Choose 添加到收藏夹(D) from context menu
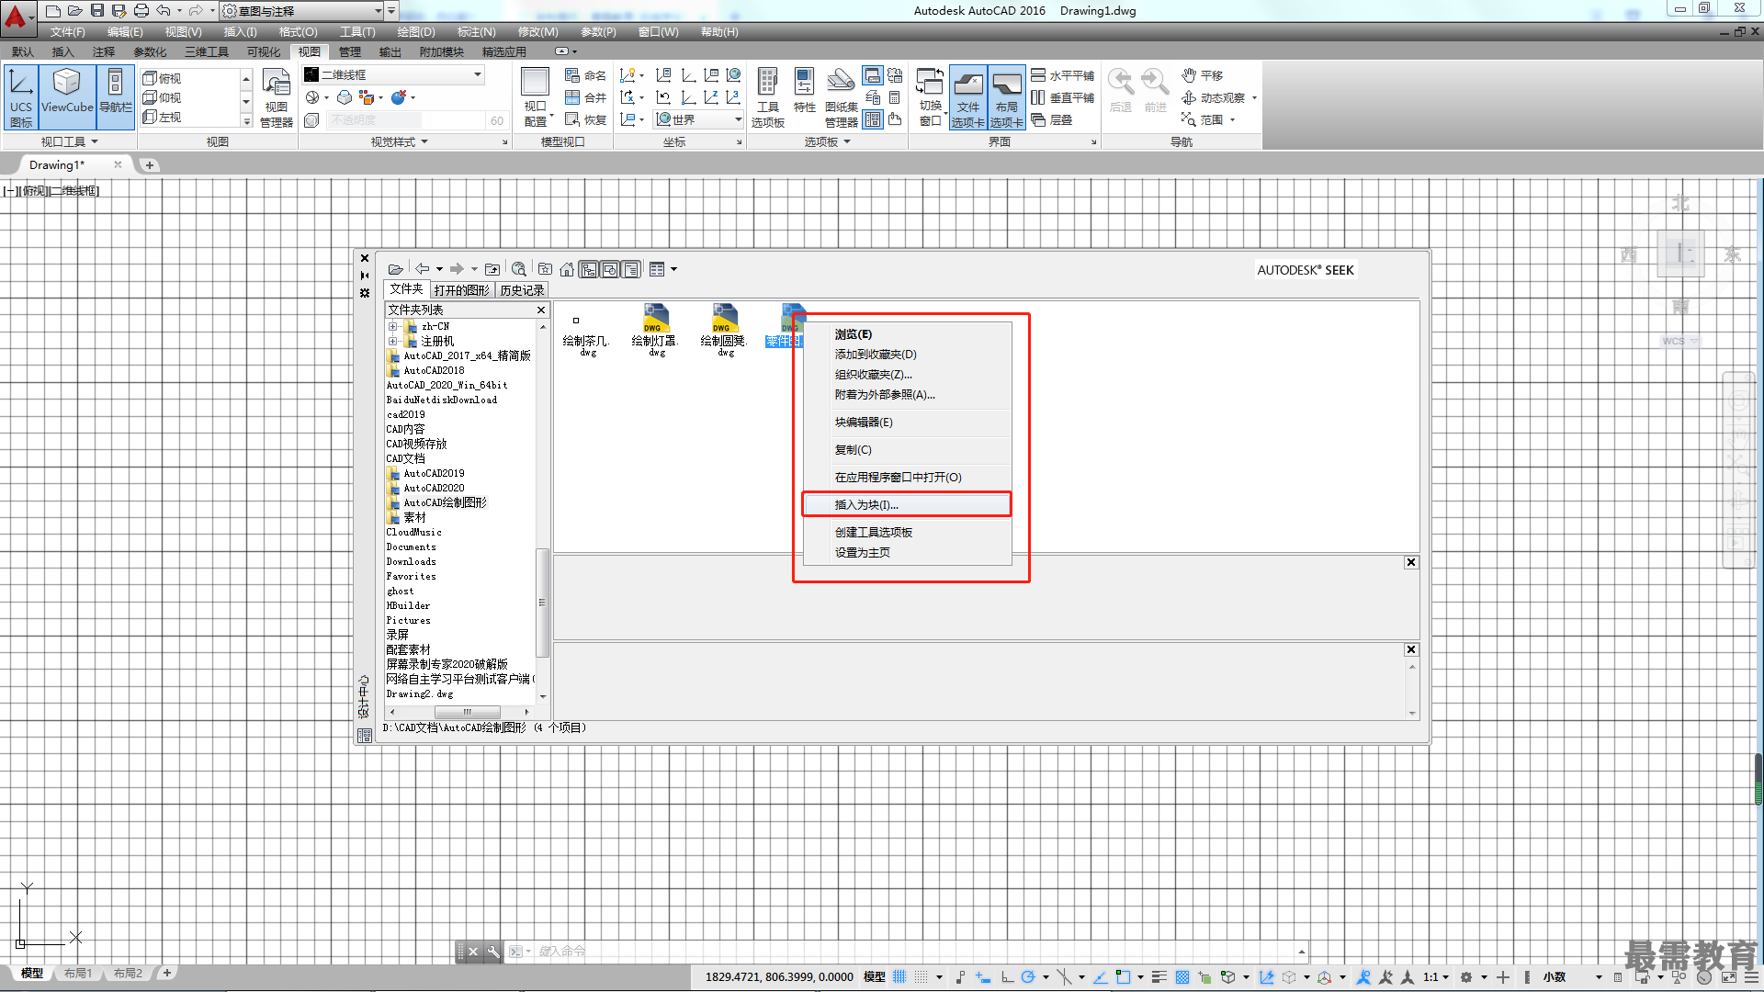 click(907, 355)
